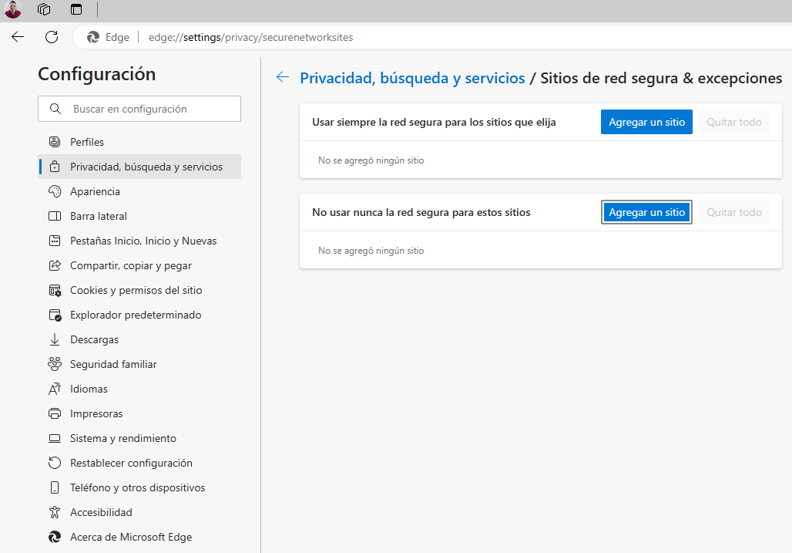
Task: Click the tab actions menu icon
Action: coord(76,10)
